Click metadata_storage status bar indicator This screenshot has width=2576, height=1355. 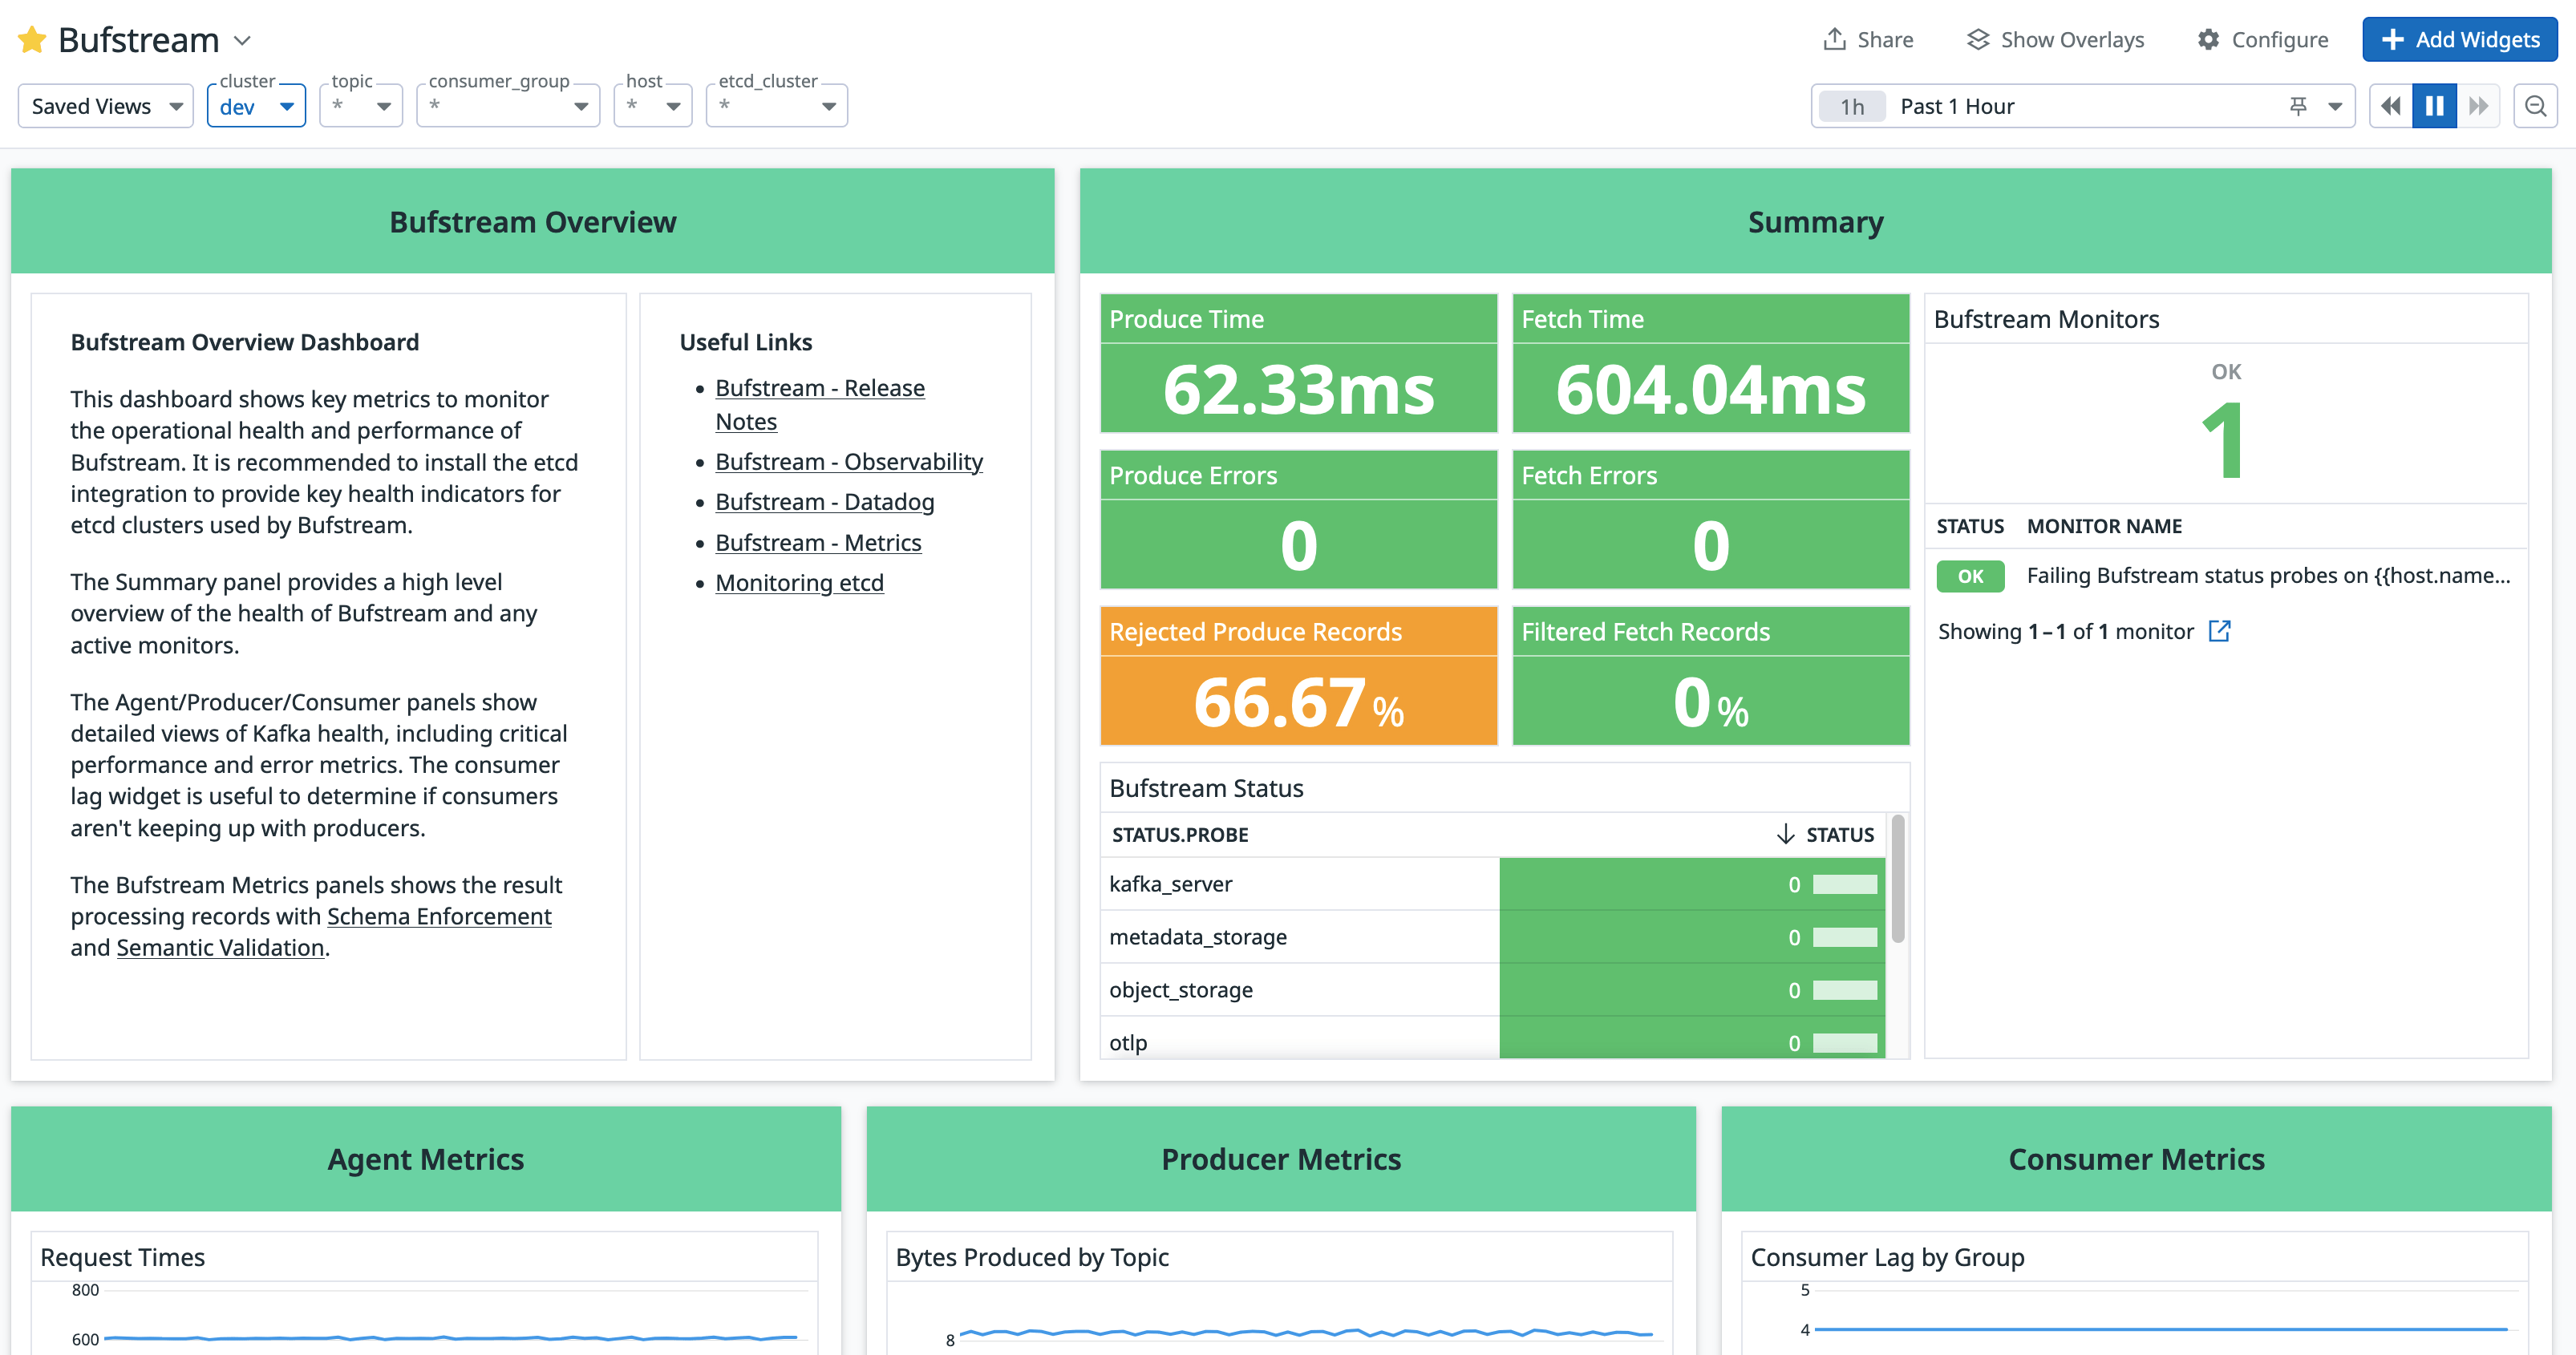pos(1844,937)
